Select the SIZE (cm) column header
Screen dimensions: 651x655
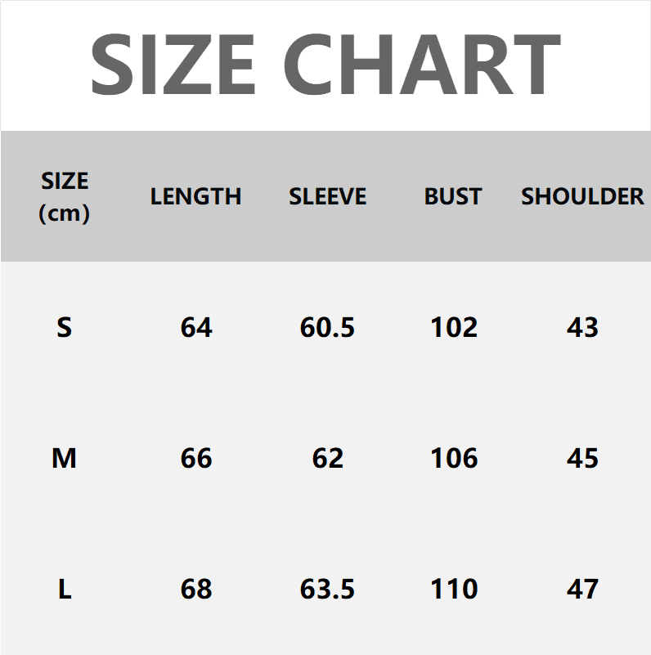65,196
